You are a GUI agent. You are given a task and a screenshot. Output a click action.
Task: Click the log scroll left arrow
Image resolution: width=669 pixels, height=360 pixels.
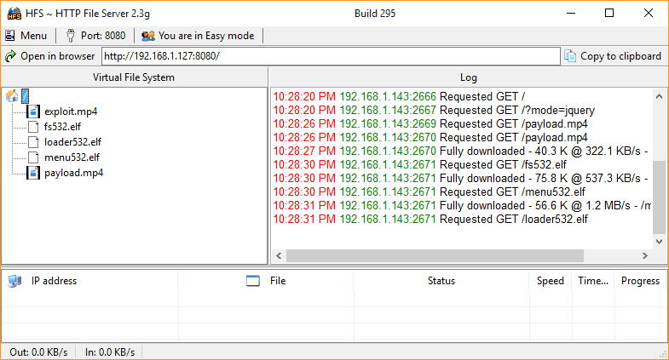[x=279, y=255]
